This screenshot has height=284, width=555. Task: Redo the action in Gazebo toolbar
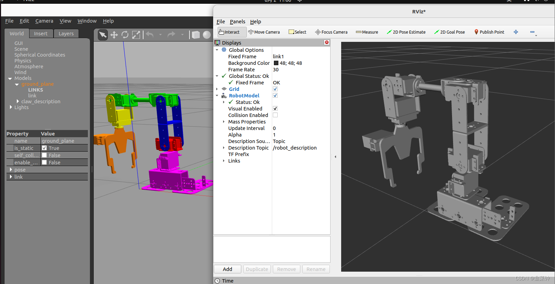coord(171,35)
